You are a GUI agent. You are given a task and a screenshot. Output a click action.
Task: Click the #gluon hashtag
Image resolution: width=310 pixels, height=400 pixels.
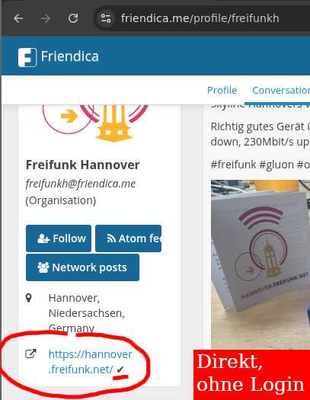tap(276, 165)
